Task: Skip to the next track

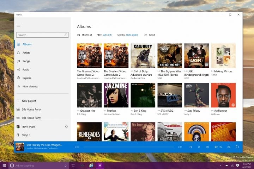Action: pyautogui.click(x=207, y=147)
